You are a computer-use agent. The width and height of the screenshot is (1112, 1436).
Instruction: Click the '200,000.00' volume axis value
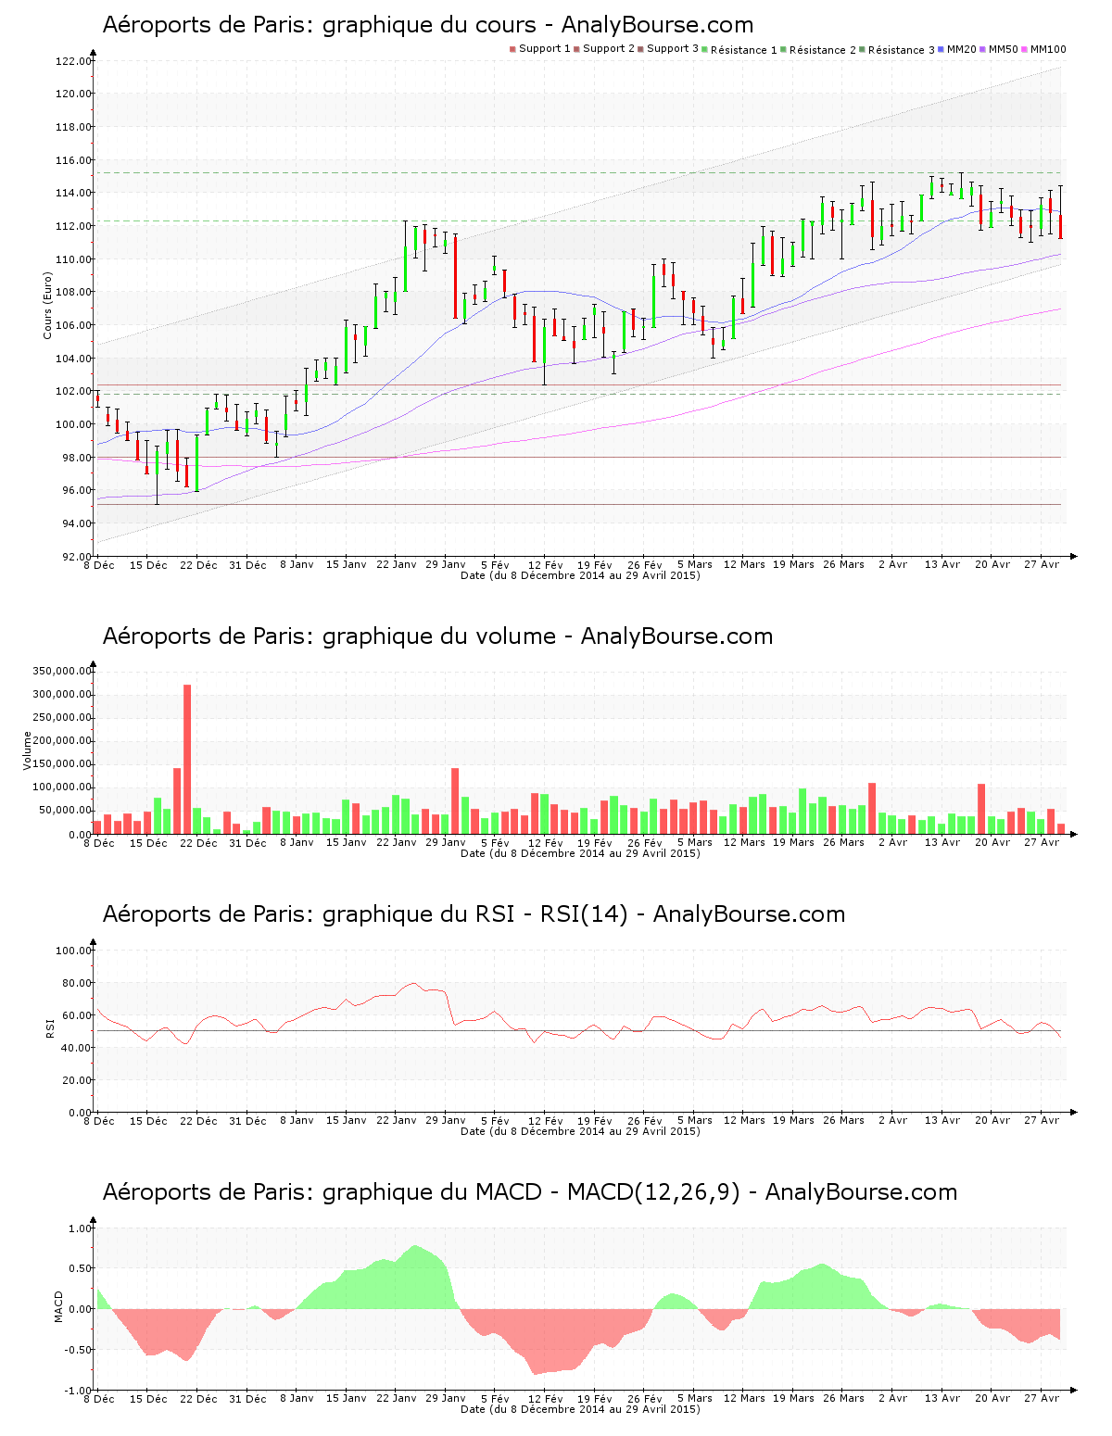click(61, 741)
